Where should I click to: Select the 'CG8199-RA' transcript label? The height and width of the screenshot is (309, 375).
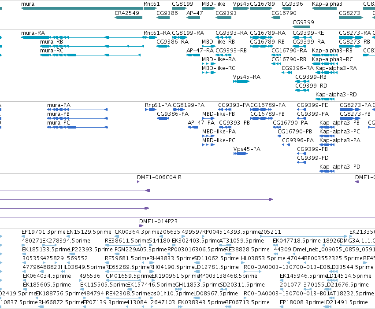pos(188,33)
